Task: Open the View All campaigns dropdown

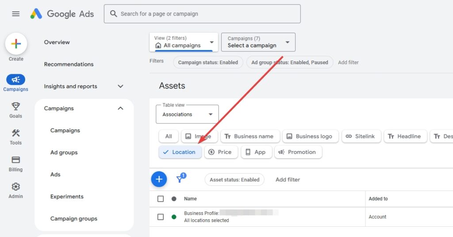Action: (184, 42)
